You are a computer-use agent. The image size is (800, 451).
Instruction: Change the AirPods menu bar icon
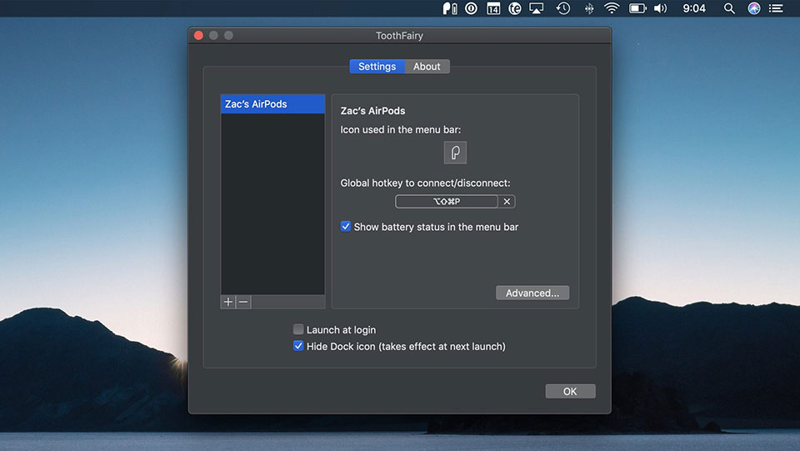[455, 153]
